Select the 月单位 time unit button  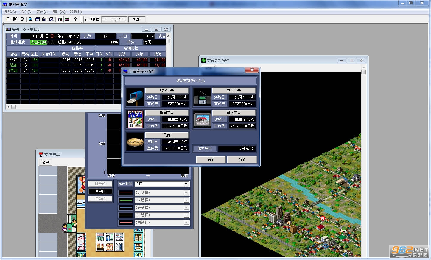(x=100, y=191)
